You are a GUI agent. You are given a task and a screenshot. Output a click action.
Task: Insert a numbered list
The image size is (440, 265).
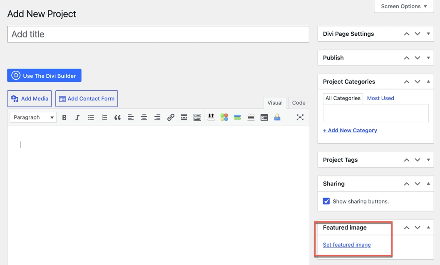tap(104, 117)
